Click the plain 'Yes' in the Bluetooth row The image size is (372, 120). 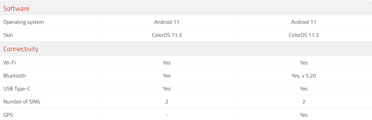167,76
